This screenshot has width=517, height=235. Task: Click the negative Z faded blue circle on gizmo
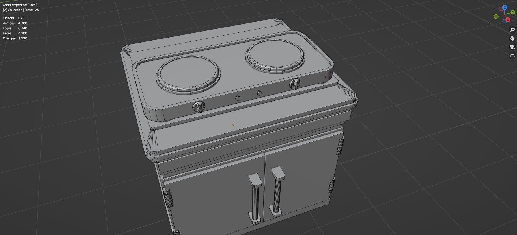[504, 21]
